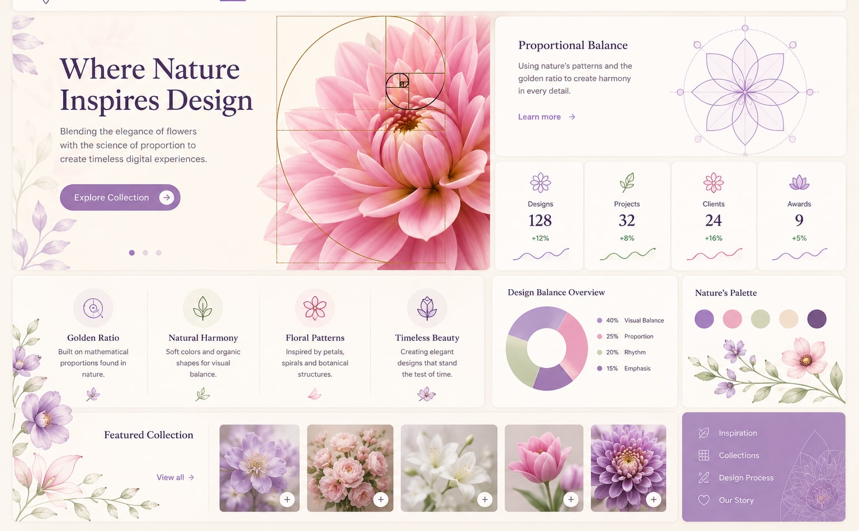The width and height of the screenshot is (859, 531).
Task: Click the Design Balance Overview heading
Action: 556,293
